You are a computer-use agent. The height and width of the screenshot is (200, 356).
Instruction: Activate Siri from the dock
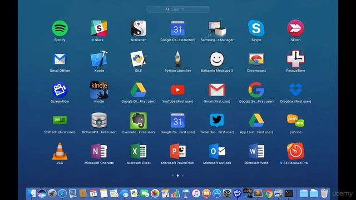coord(42,193)
